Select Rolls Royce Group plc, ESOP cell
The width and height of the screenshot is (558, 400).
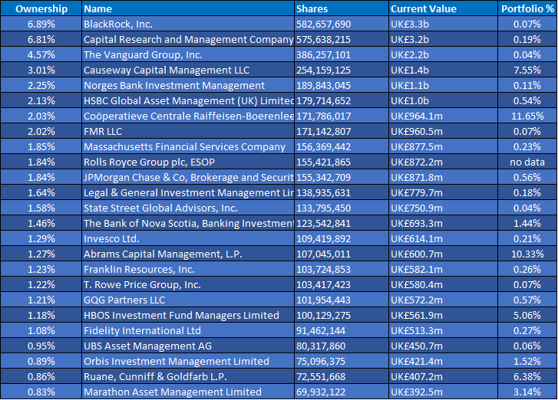188,162
